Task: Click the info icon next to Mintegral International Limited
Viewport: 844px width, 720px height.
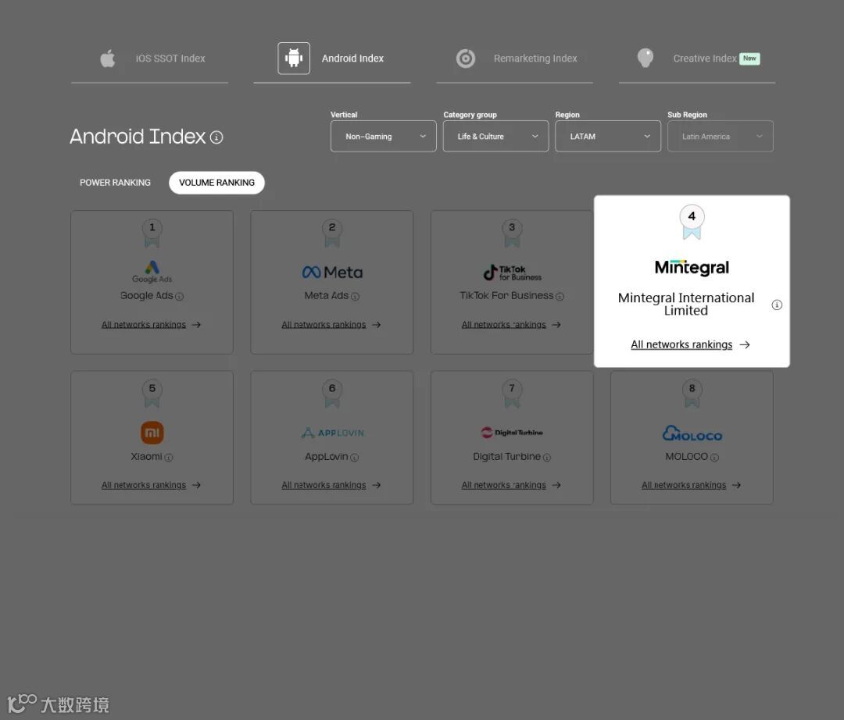Action: pos(777,305)
